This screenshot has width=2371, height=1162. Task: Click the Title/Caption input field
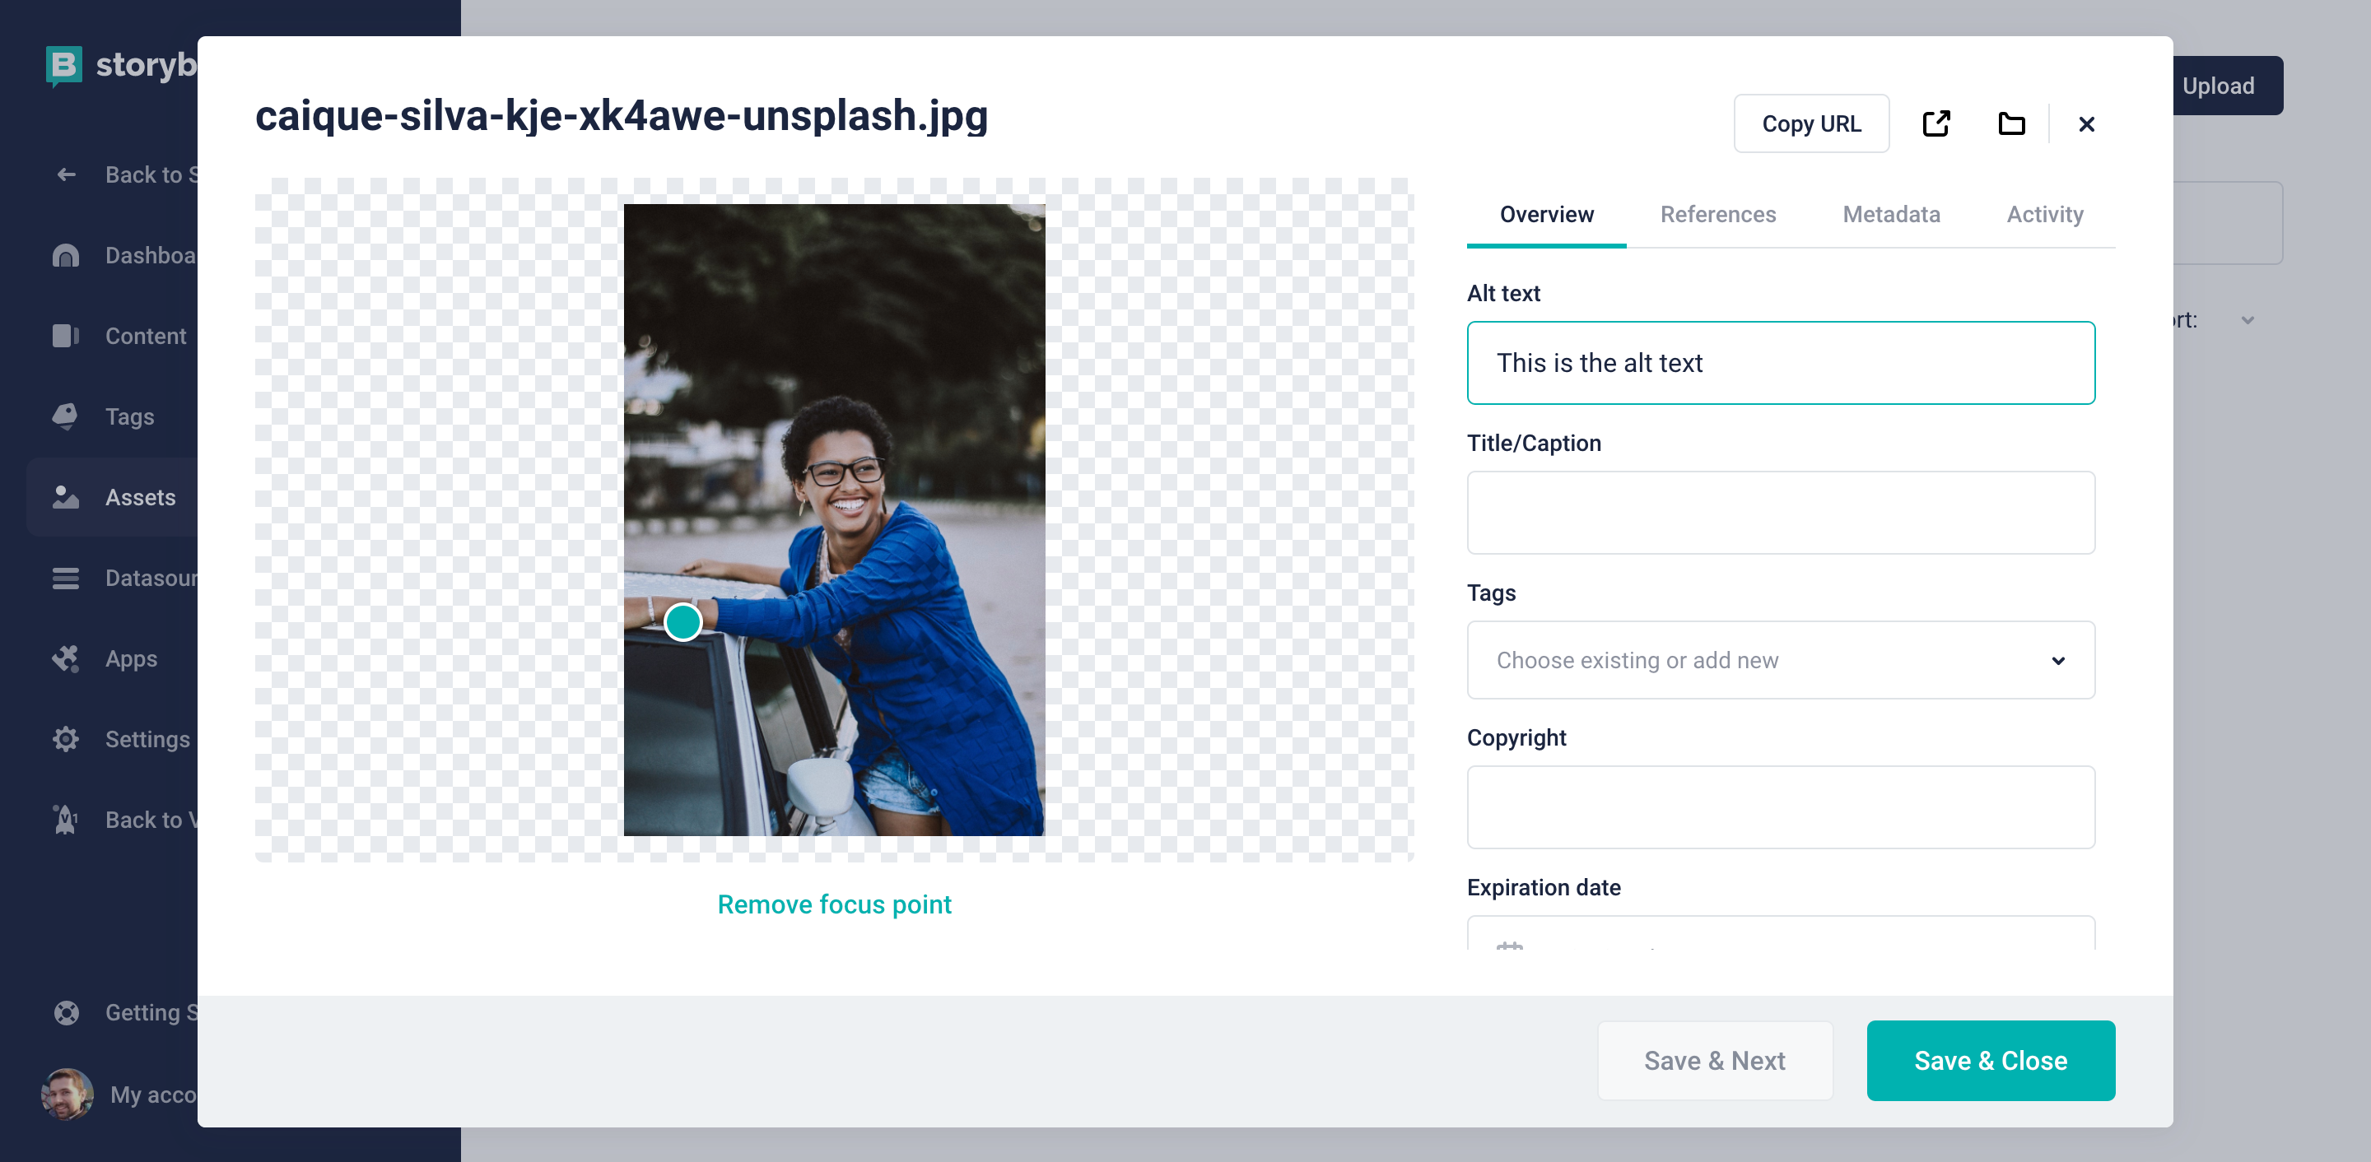coord(1780,513)
